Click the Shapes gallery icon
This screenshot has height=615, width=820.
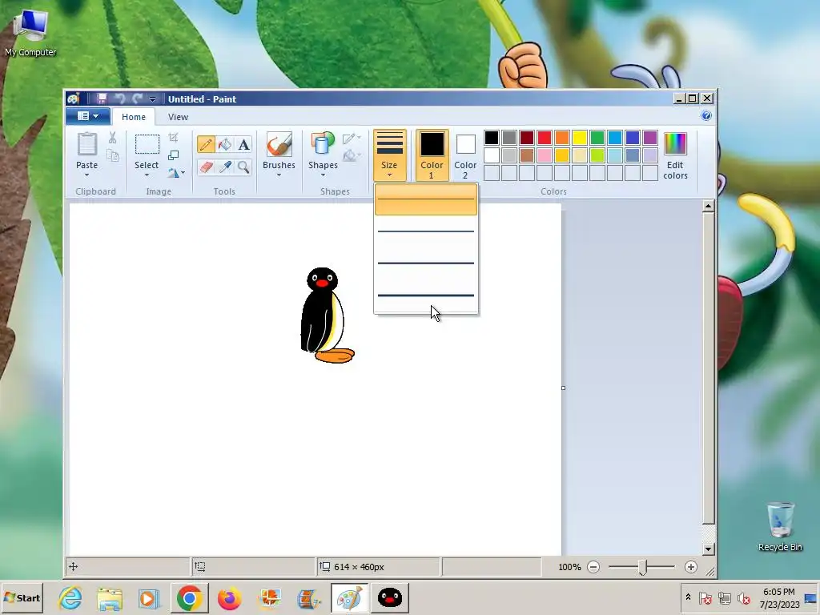[323, 144]
